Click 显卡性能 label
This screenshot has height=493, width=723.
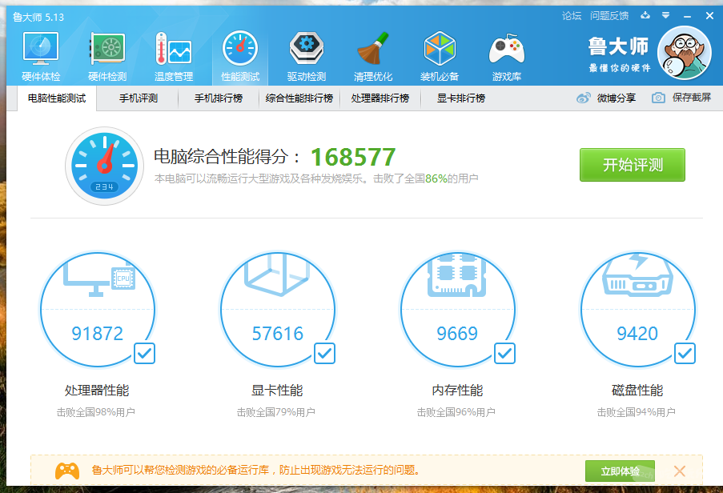277,391
